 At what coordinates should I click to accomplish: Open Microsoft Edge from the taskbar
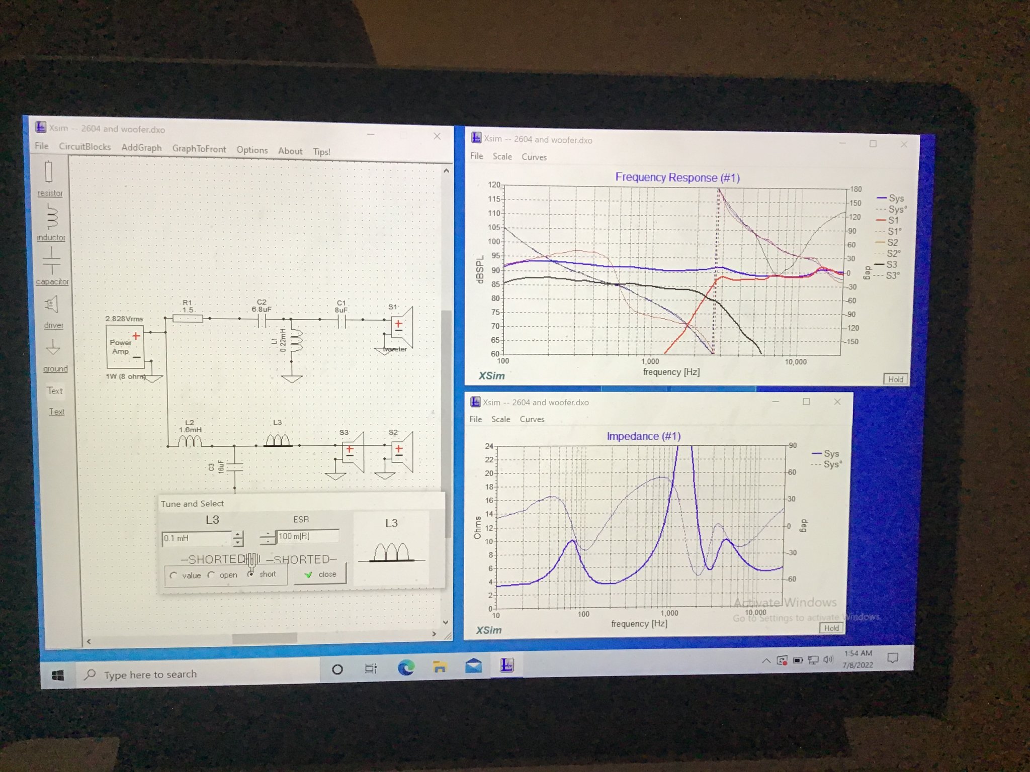406,667
